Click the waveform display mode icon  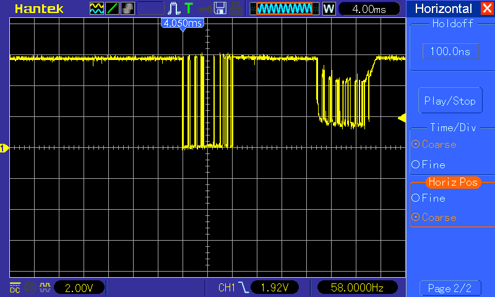[x=97, y=9]
